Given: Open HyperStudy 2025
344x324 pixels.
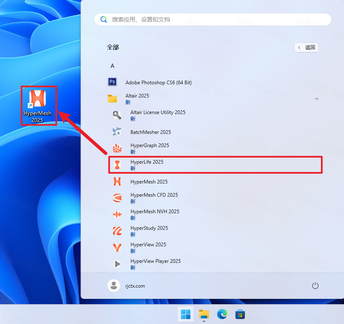Looking at the screenshot, I should click(149, 231).
